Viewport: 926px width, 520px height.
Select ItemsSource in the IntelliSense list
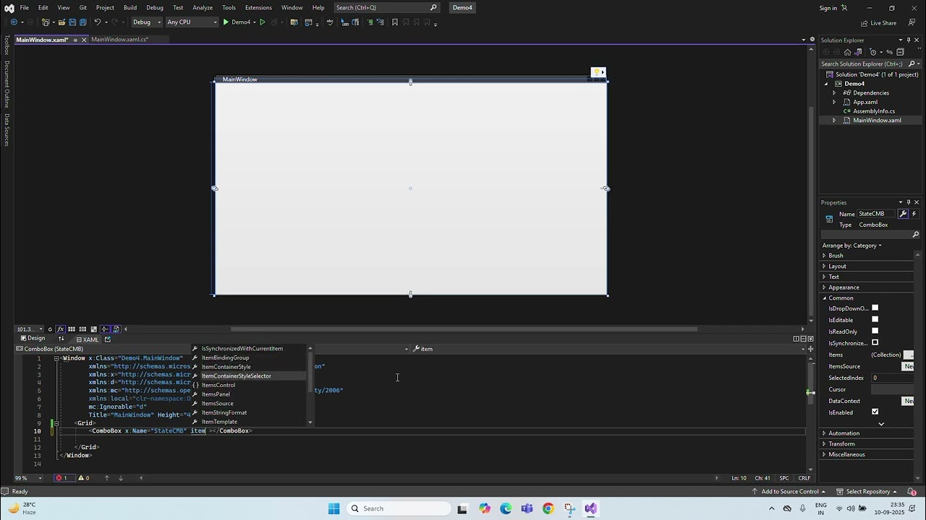point(217,404)
